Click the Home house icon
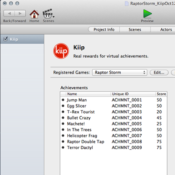The height and width of the screenshot is (175, 175). (x=34, y=14)
